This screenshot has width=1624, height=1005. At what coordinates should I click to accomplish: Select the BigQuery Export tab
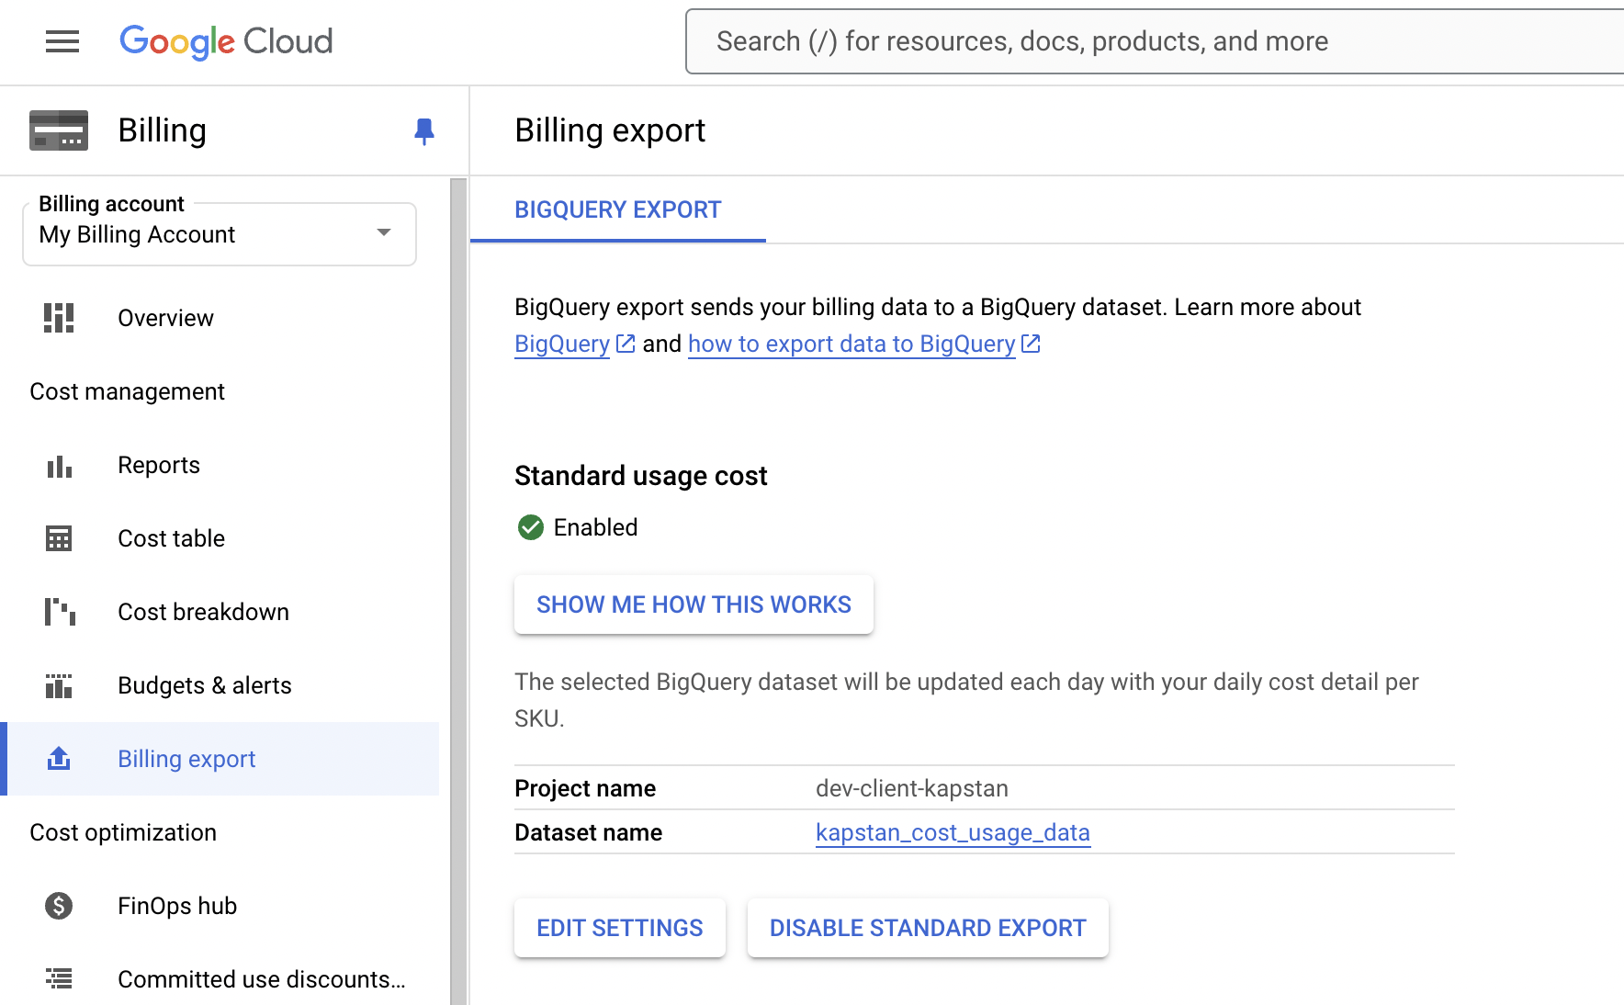click(618, 209)
